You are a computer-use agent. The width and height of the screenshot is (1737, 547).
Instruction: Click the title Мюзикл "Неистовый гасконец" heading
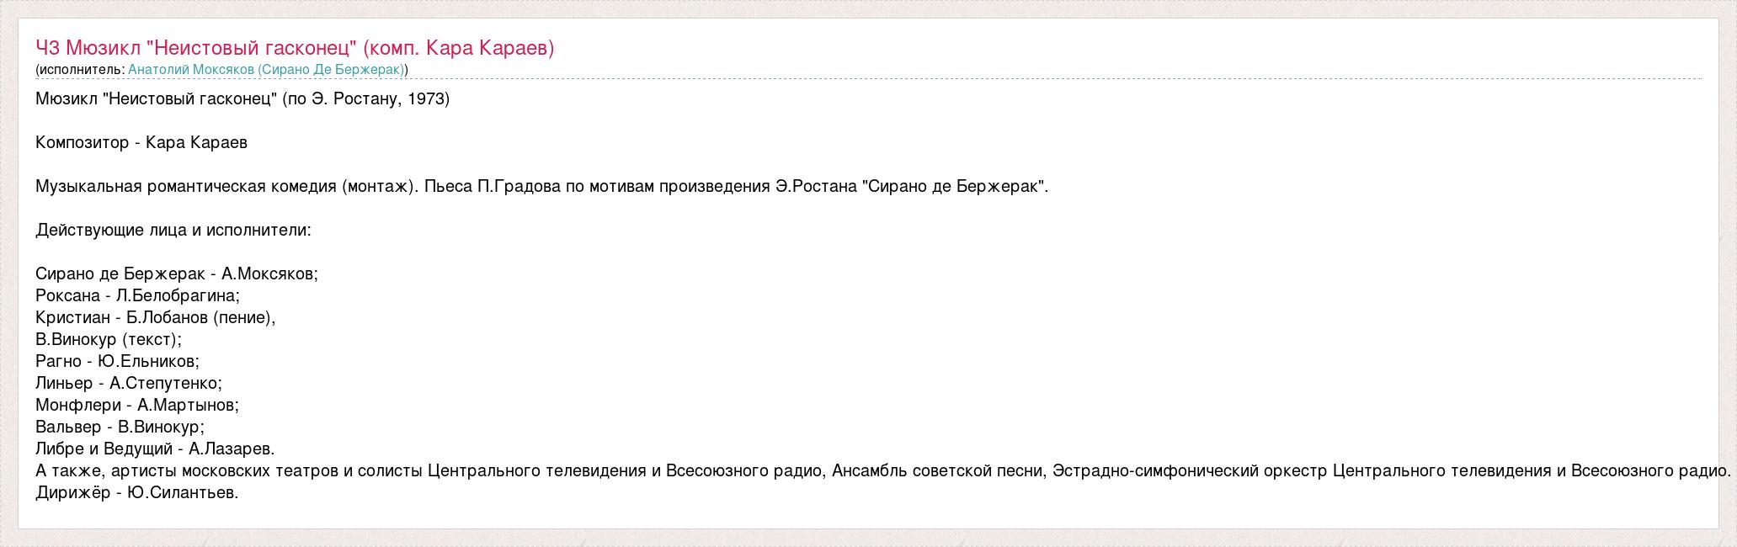(295, 48)
